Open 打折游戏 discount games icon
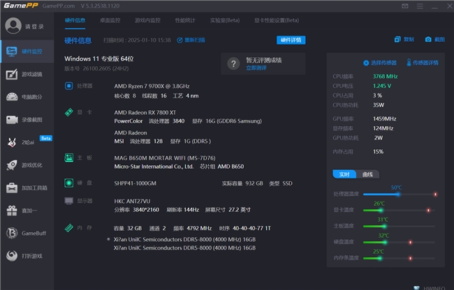Viewport: 454px width, 290px height. [x=12, y=256]
